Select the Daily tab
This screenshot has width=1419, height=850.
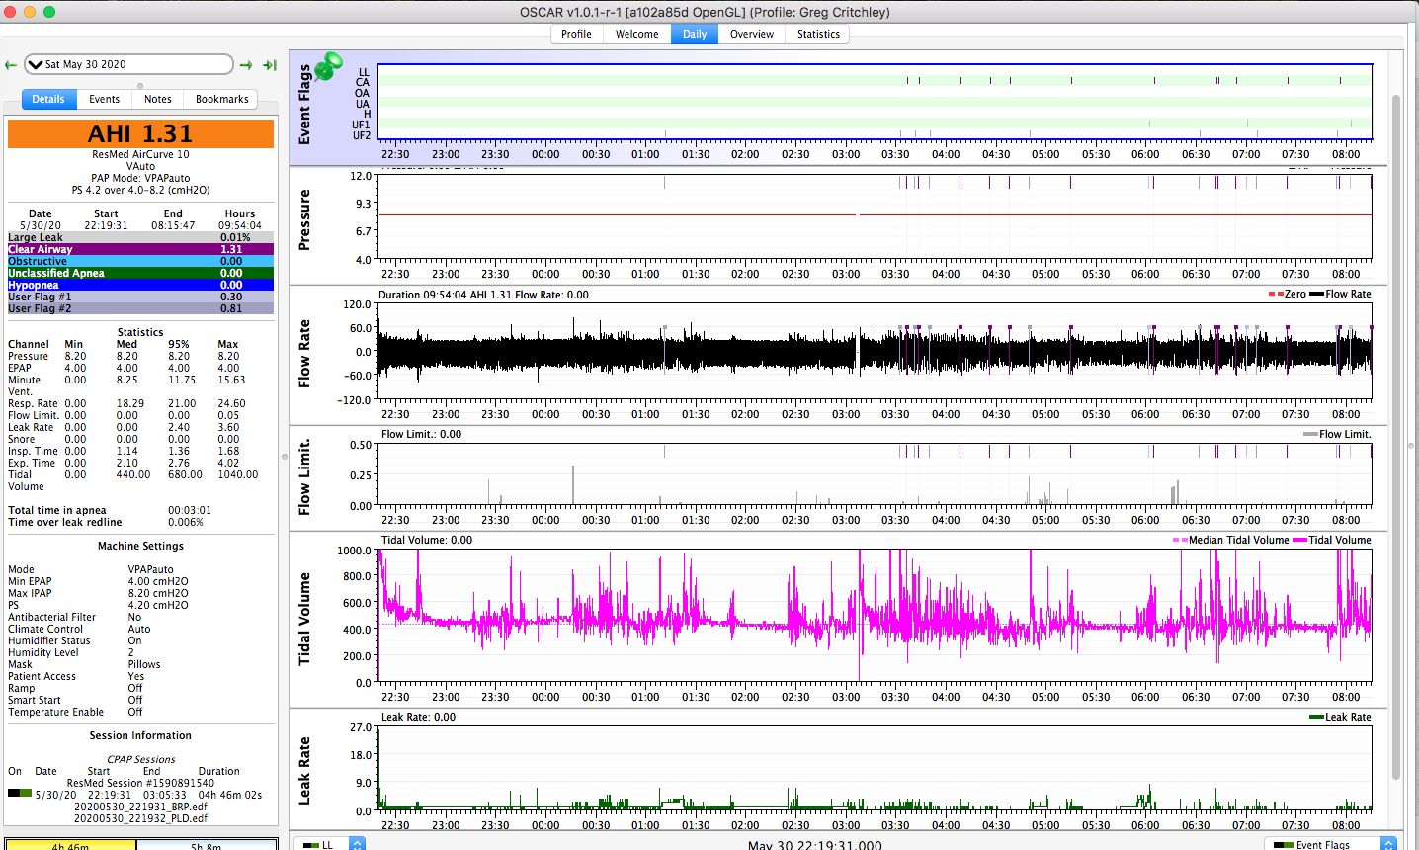(x=695, y=34)
